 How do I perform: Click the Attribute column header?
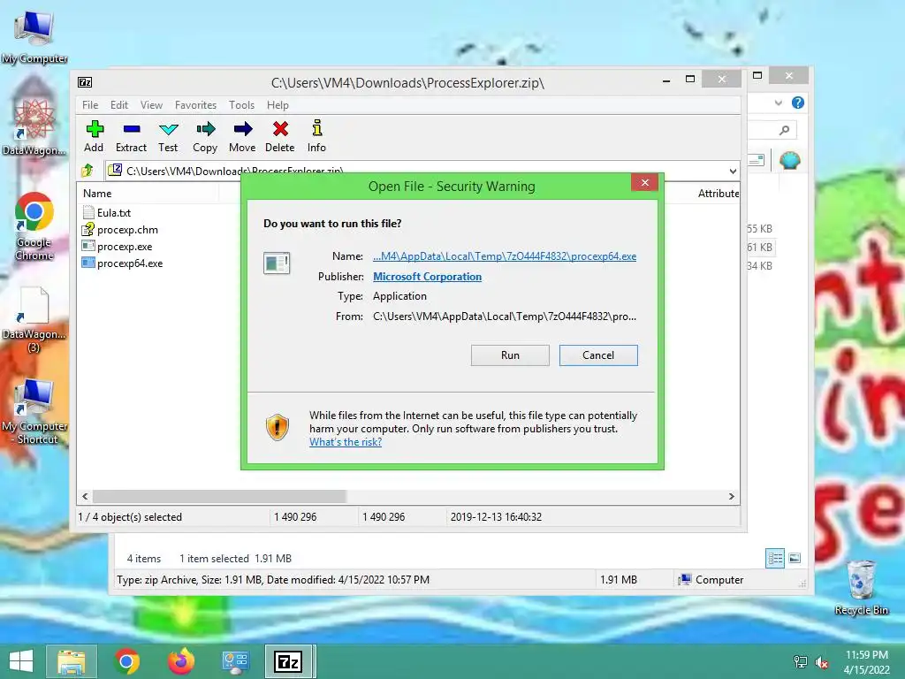point(718,194)
